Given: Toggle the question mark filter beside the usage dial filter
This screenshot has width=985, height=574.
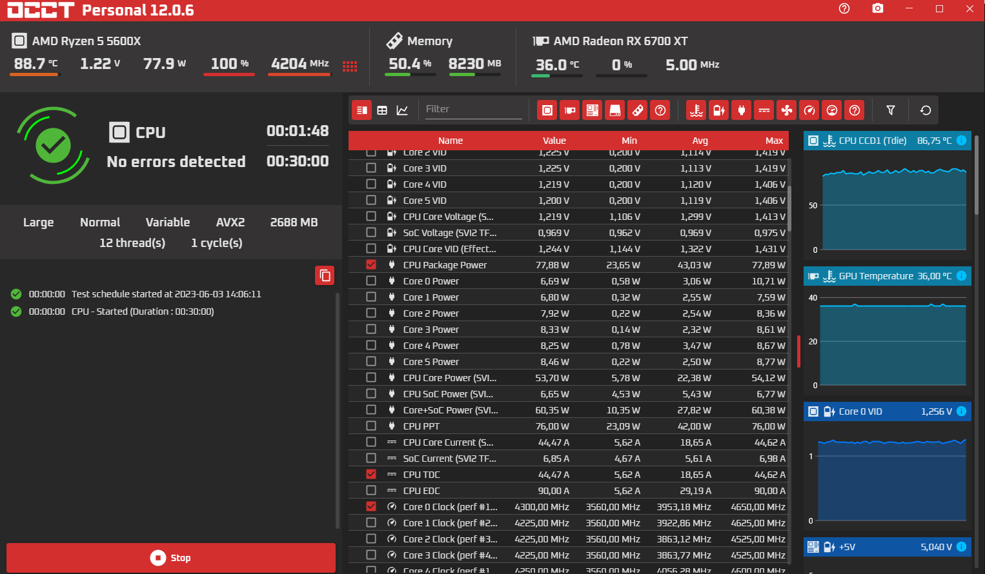Looking at the screenshot, I should [x=855, y=110].
